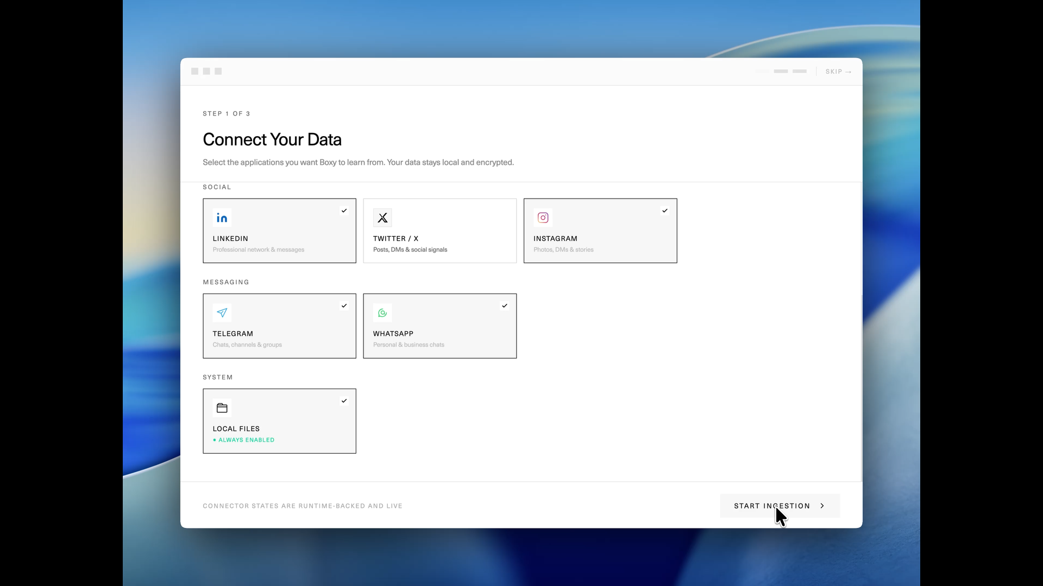Click the LinkedIn logo icon
This screenshot has height=586, width=1043.
click(222, 218)
